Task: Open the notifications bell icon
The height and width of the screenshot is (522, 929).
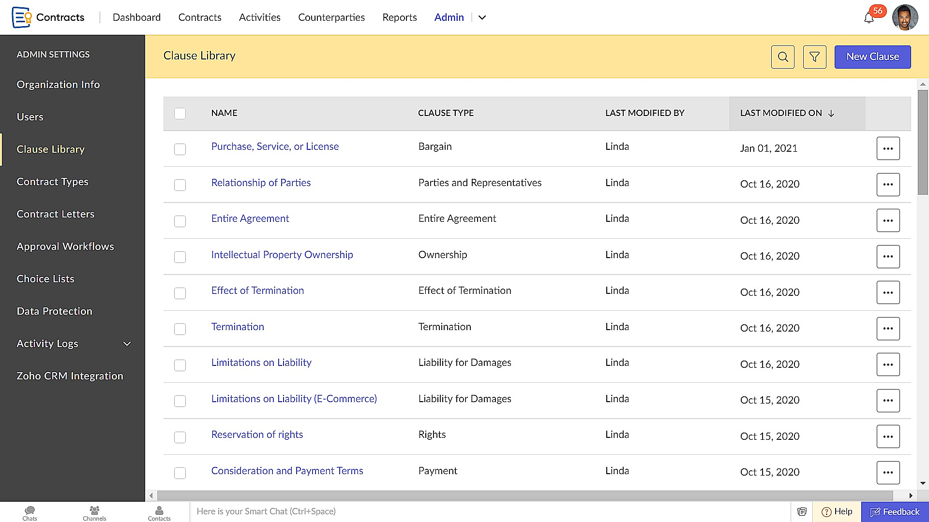Action: pyautogui.click(x=869, y=18)
